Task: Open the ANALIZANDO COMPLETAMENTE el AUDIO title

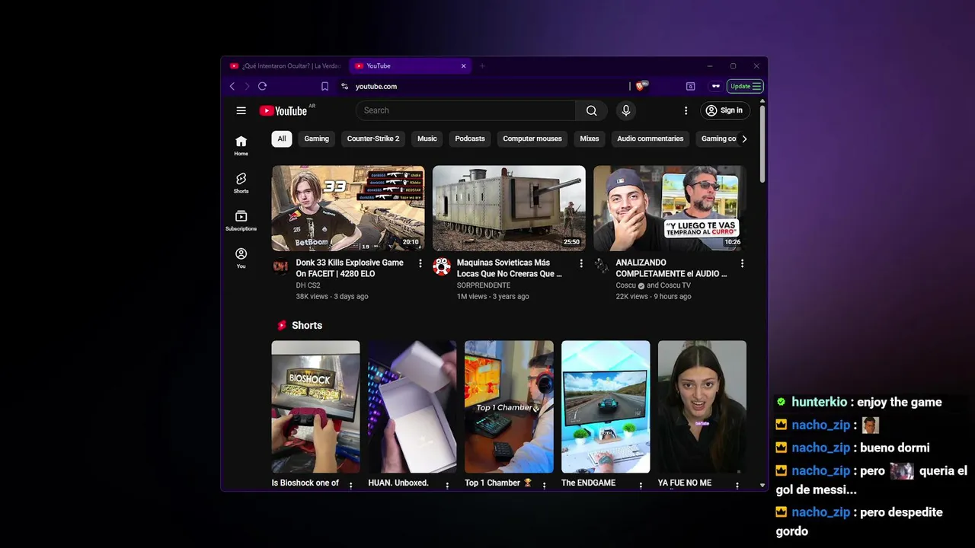Action: tap(671, 268)
